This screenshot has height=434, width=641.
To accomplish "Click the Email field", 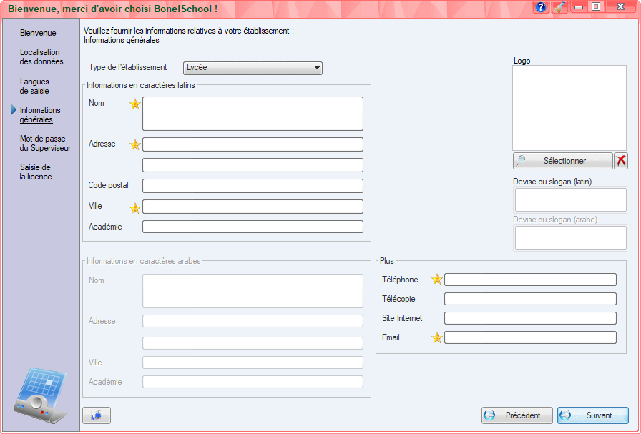I will [x=530, y=337].
